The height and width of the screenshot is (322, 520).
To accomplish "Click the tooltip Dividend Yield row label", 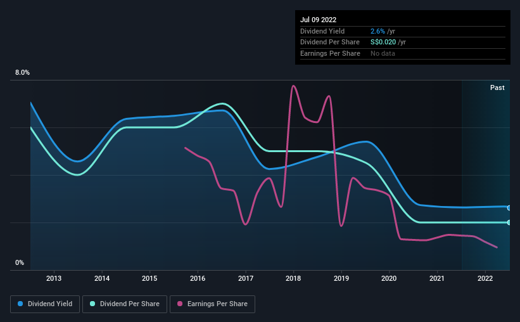I will pos(322,31).
